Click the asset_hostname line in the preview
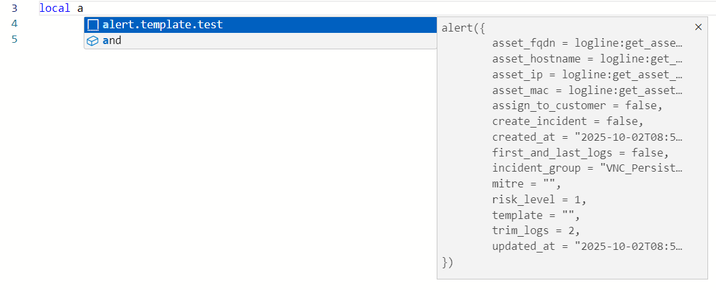Image resolution: width=716 pixels, height=290 pixels. pos(586,59)
